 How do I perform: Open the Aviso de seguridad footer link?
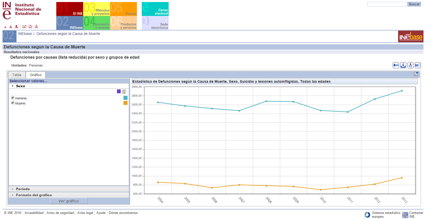[60, 213]
